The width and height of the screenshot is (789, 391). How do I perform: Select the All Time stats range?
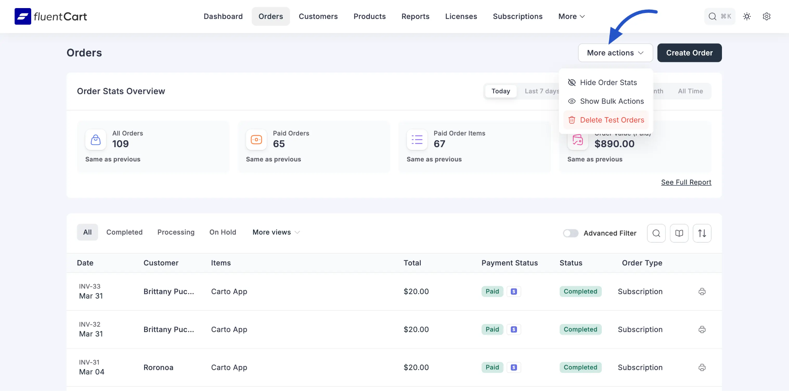pos(690,91)
